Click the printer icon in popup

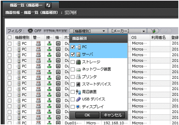coord(78,77)
